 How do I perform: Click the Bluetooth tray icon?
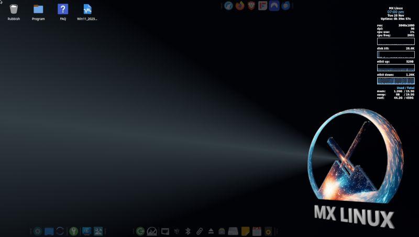point(188,231)
